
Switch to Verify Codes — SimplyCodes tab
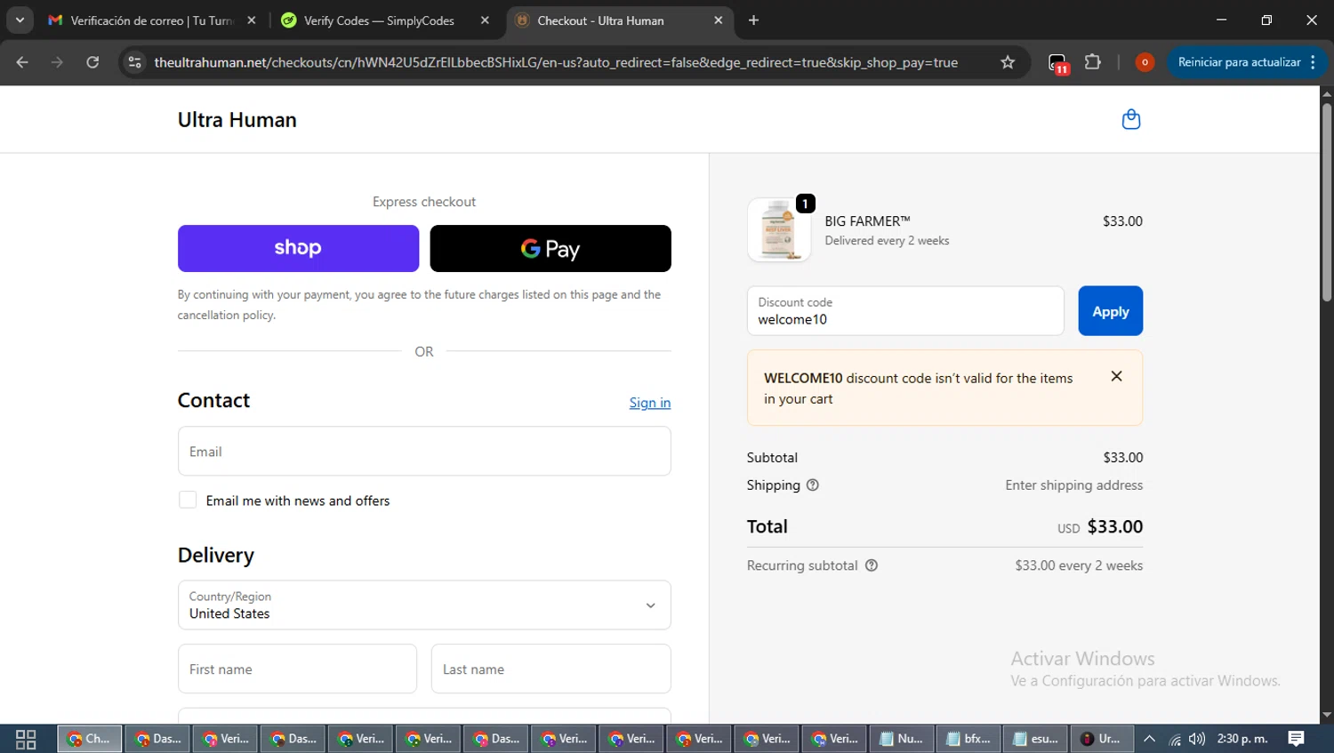(384, 20)
